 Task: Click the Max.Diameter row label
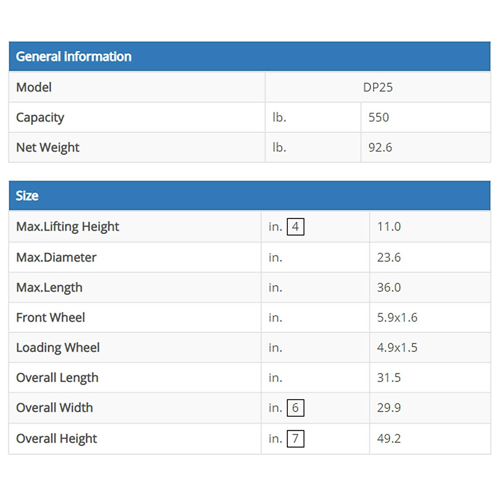pos(56,257)
